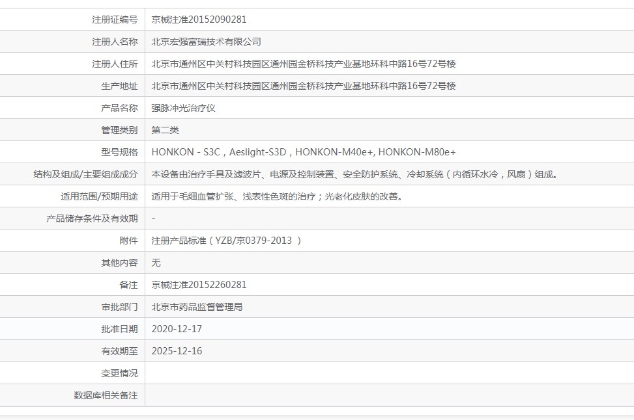Select company name 北京宏强富瑞技术有限公司

point(206,42)
